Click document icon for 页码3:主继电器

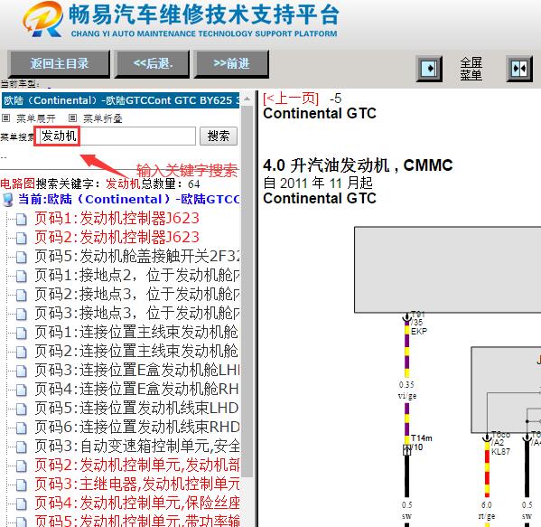pyautogui.click(x=22, y=485)
